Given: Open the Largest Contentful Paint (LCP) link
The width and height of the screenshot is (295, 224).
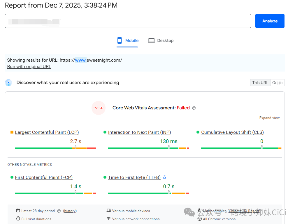Looking at the screenshot, I should 47,132.
